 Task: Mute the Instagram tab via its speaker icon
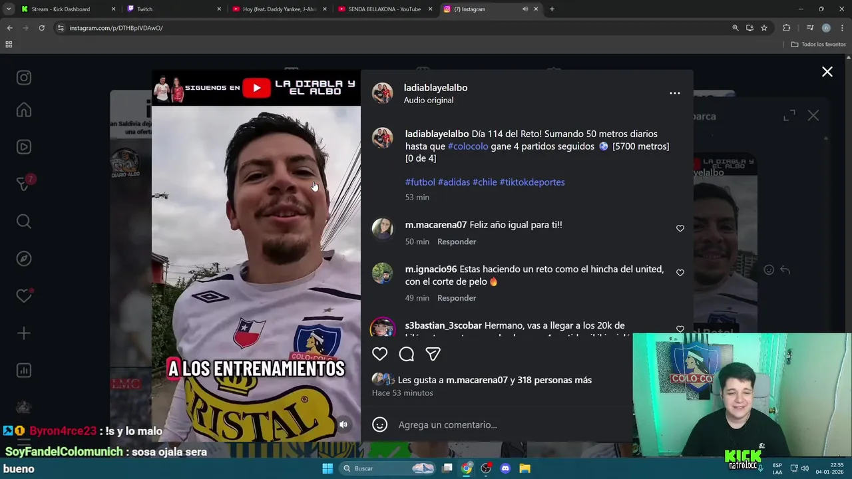pos(525,9)
